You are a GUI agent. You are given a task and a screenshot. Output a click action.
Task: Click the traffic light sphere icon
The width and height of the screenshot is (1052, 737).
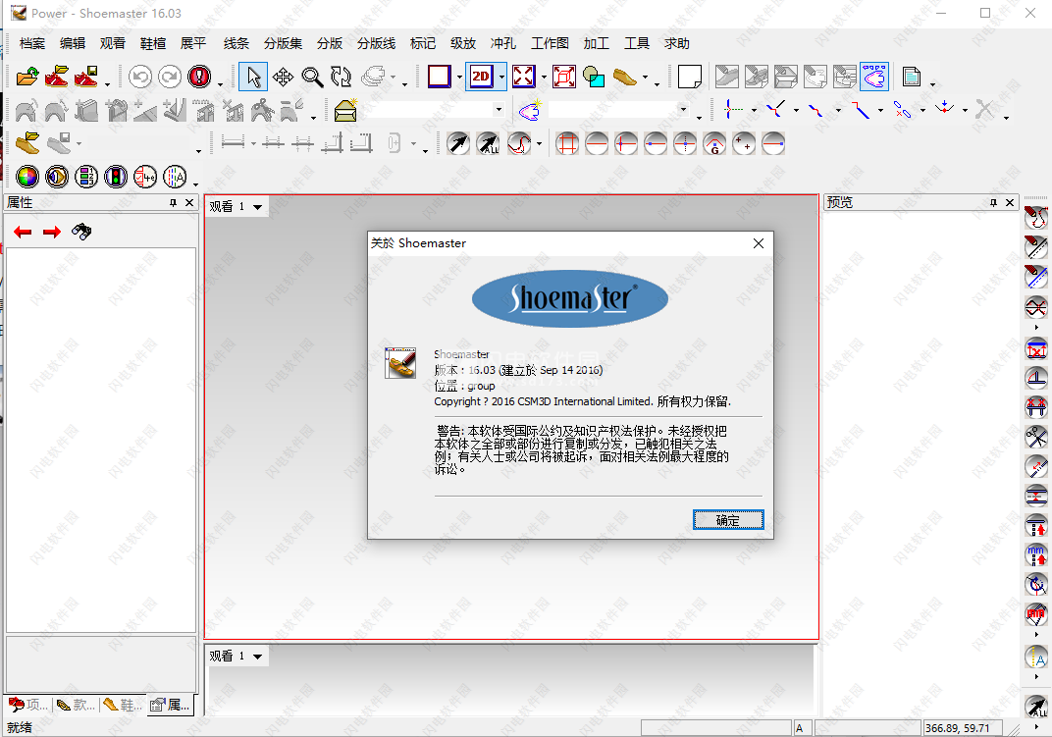(x=116, y=177)
